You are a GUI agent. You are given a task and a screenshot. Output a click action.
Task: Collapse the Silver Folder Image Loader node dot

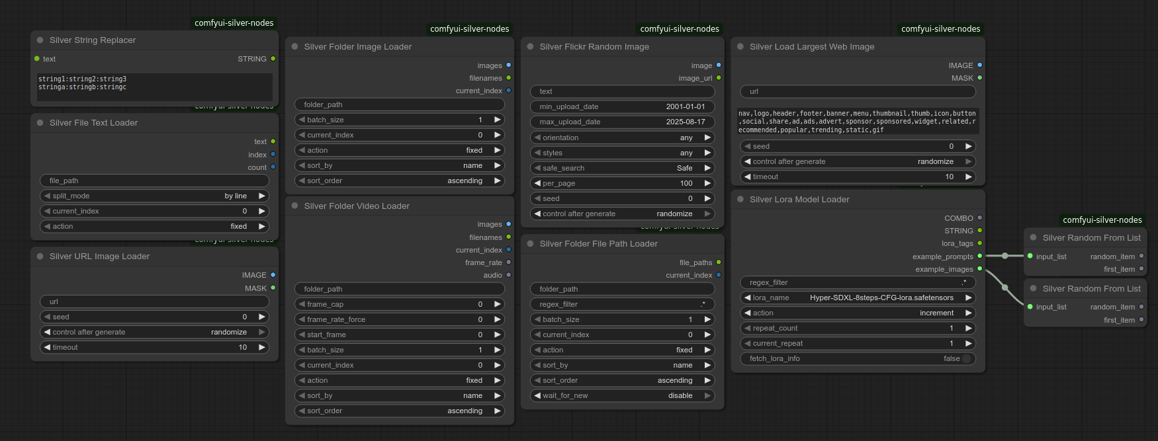(295, 47)
